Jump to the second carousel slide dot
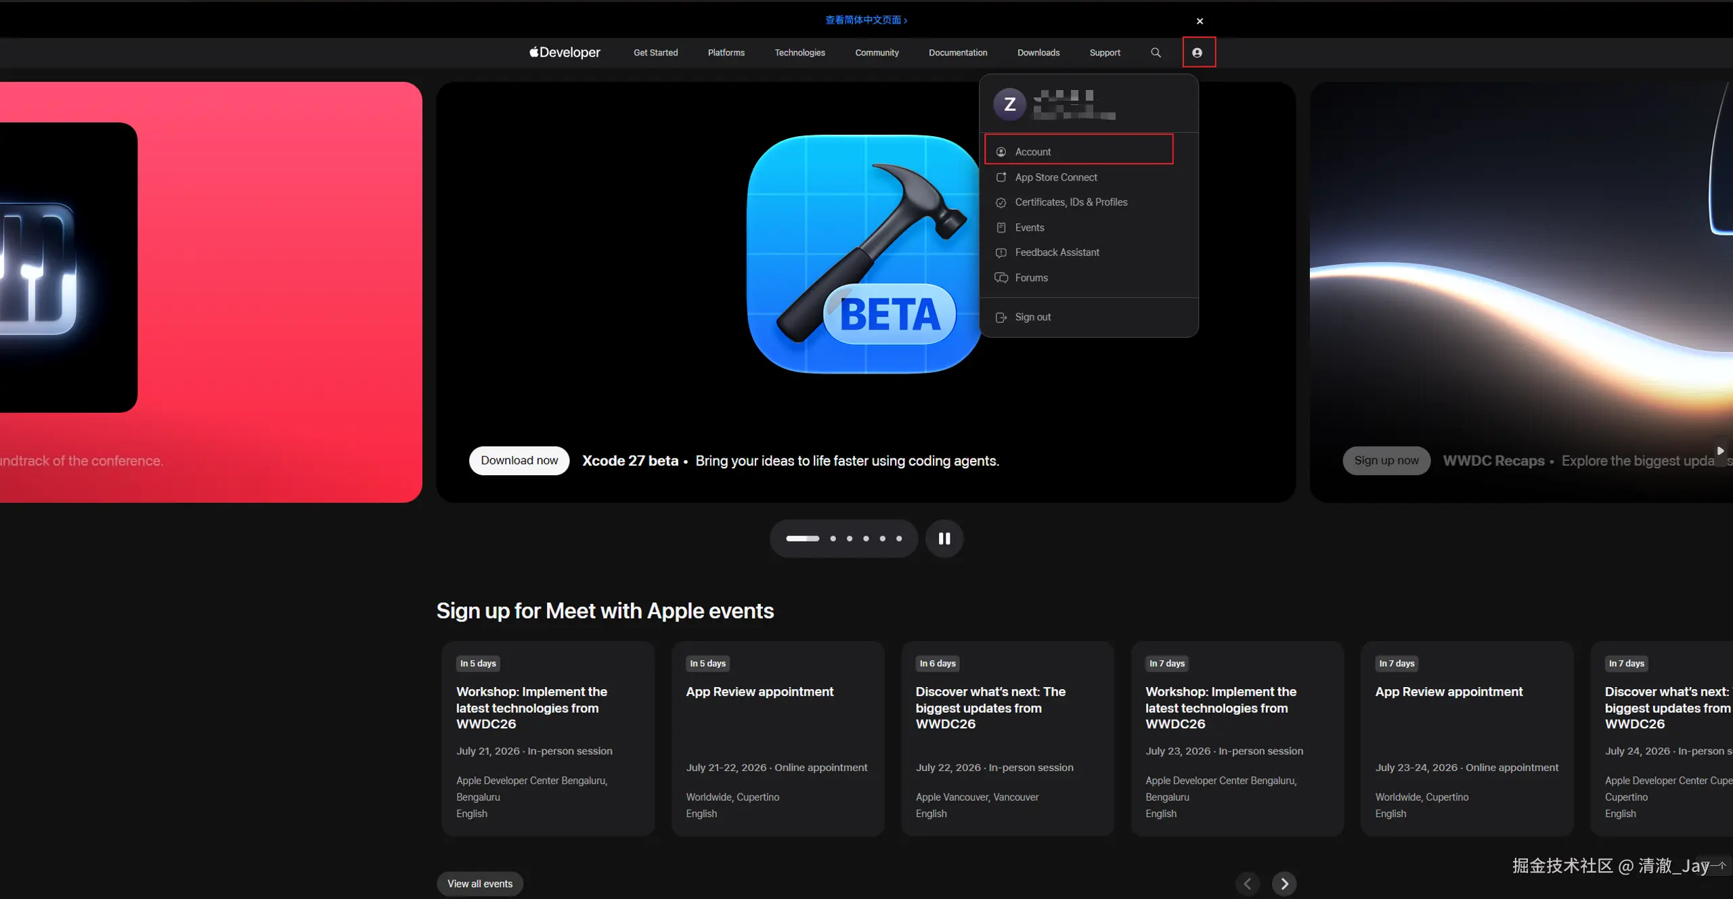1733x899 pixels. pyautogui.click(x=833, y=539)
